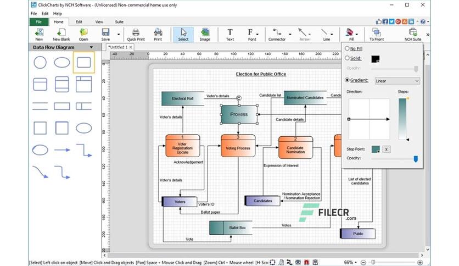Click the zoom in plus button
The height and width of the screenshot is (266, 459).
coord(420,263)
